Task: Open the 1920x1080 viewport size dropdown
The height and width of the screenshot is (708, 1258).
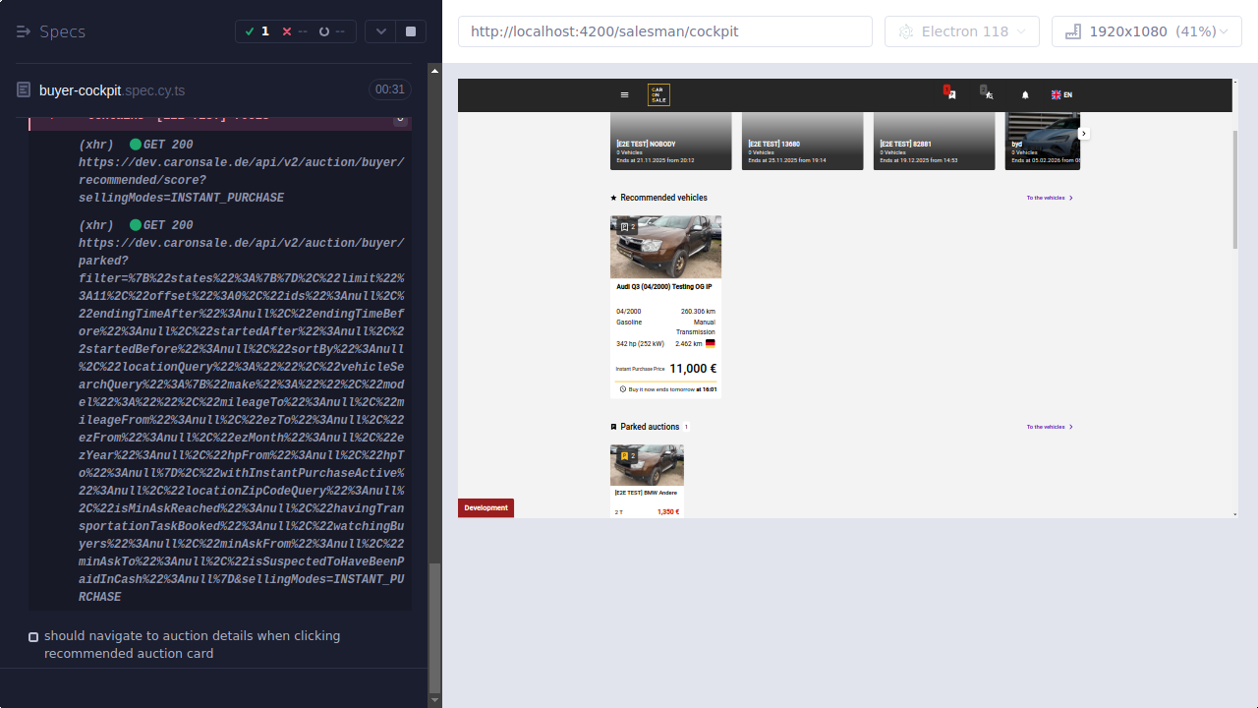Action: click(x=1146, y=30)
